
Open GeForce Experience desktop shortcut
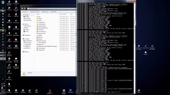pyautogui.click(x=9, y=54)
